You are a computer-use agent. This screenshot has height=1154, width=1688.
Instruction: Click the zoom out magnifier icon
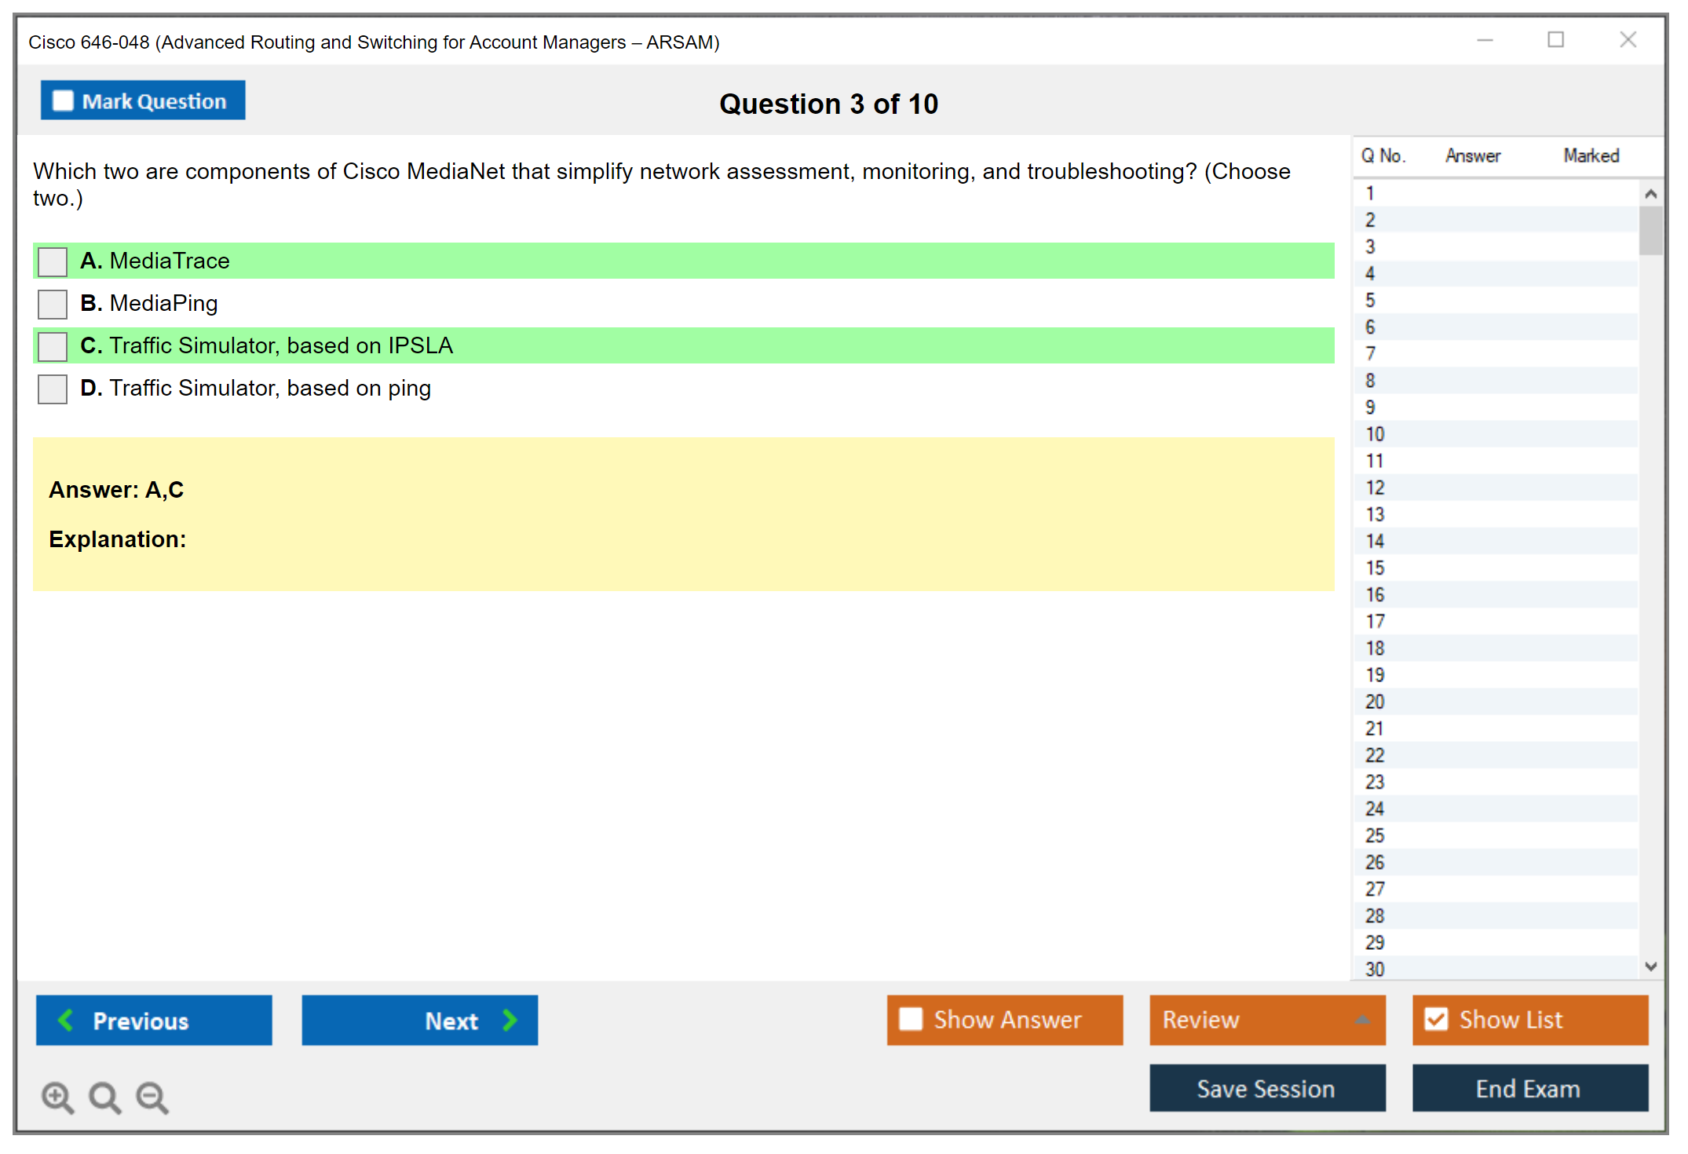tap(152, 1097)
